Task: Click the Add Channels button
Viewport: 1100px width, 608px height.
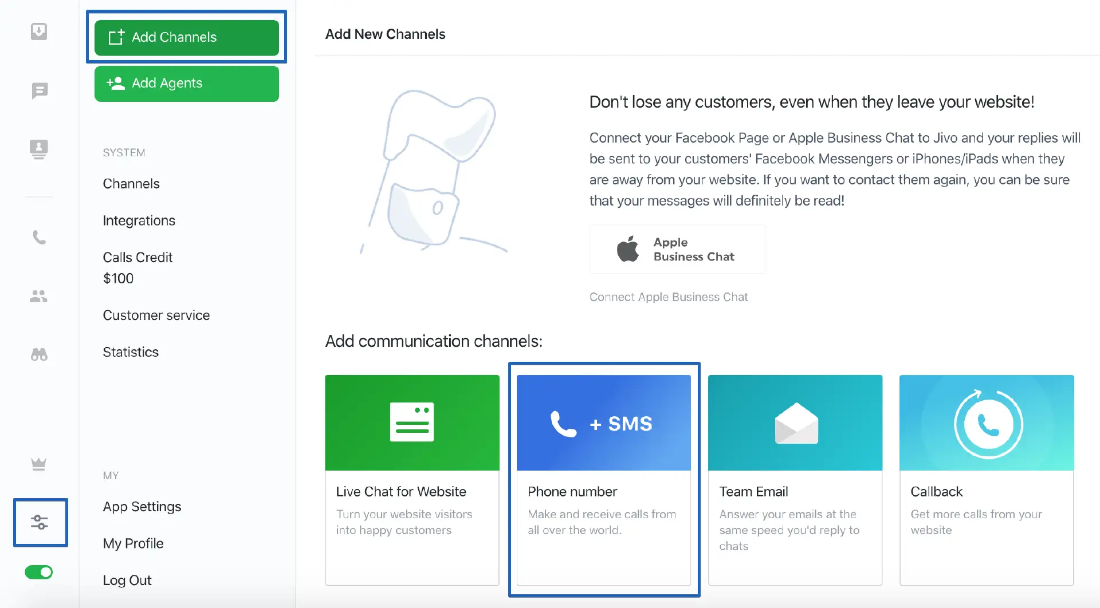Action: pyautogui.click(x=187, y=37)
